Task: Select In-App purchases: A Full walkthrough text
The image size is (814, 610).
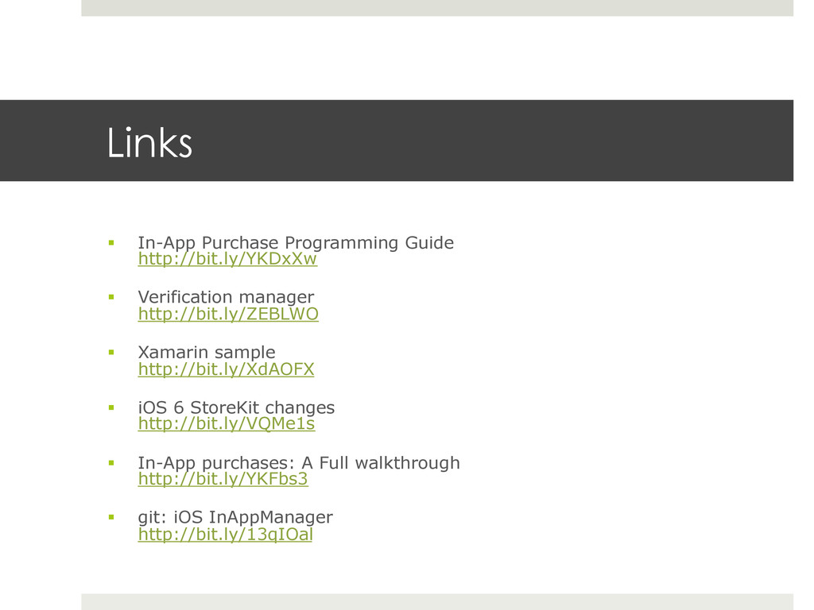Action: click(x=299, y=462)
